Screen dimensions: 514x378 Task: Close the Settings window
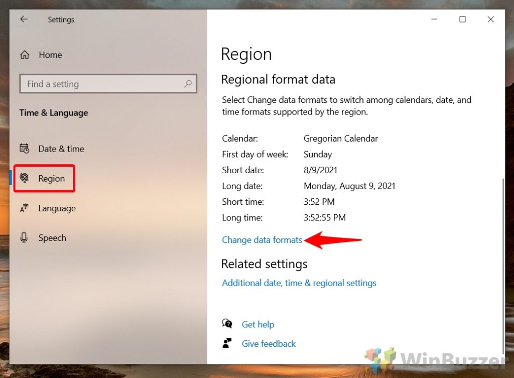pos(490,20)
